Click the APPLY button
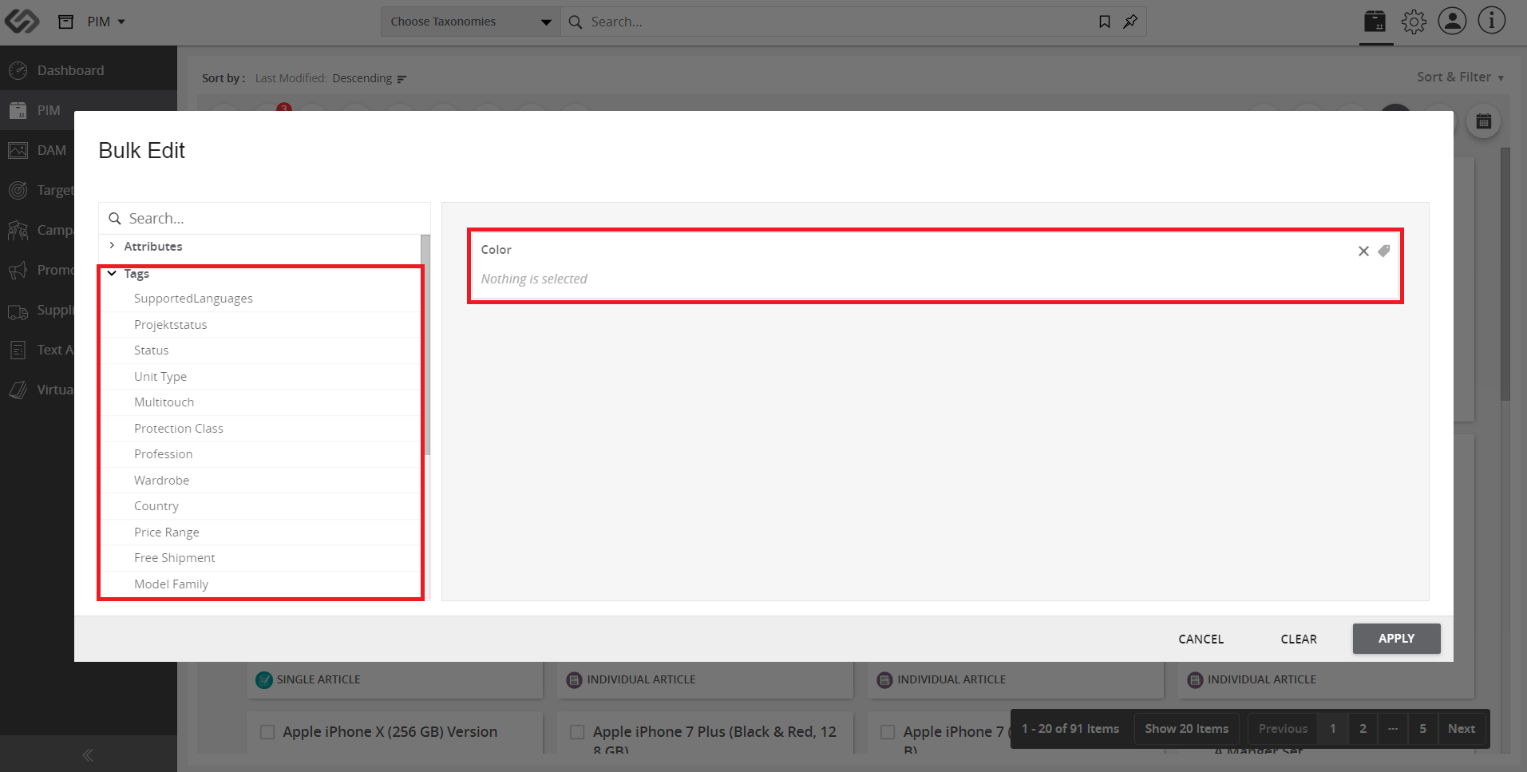The height and width of the screenshot is (772, 1527). [x=1396, y=639]
